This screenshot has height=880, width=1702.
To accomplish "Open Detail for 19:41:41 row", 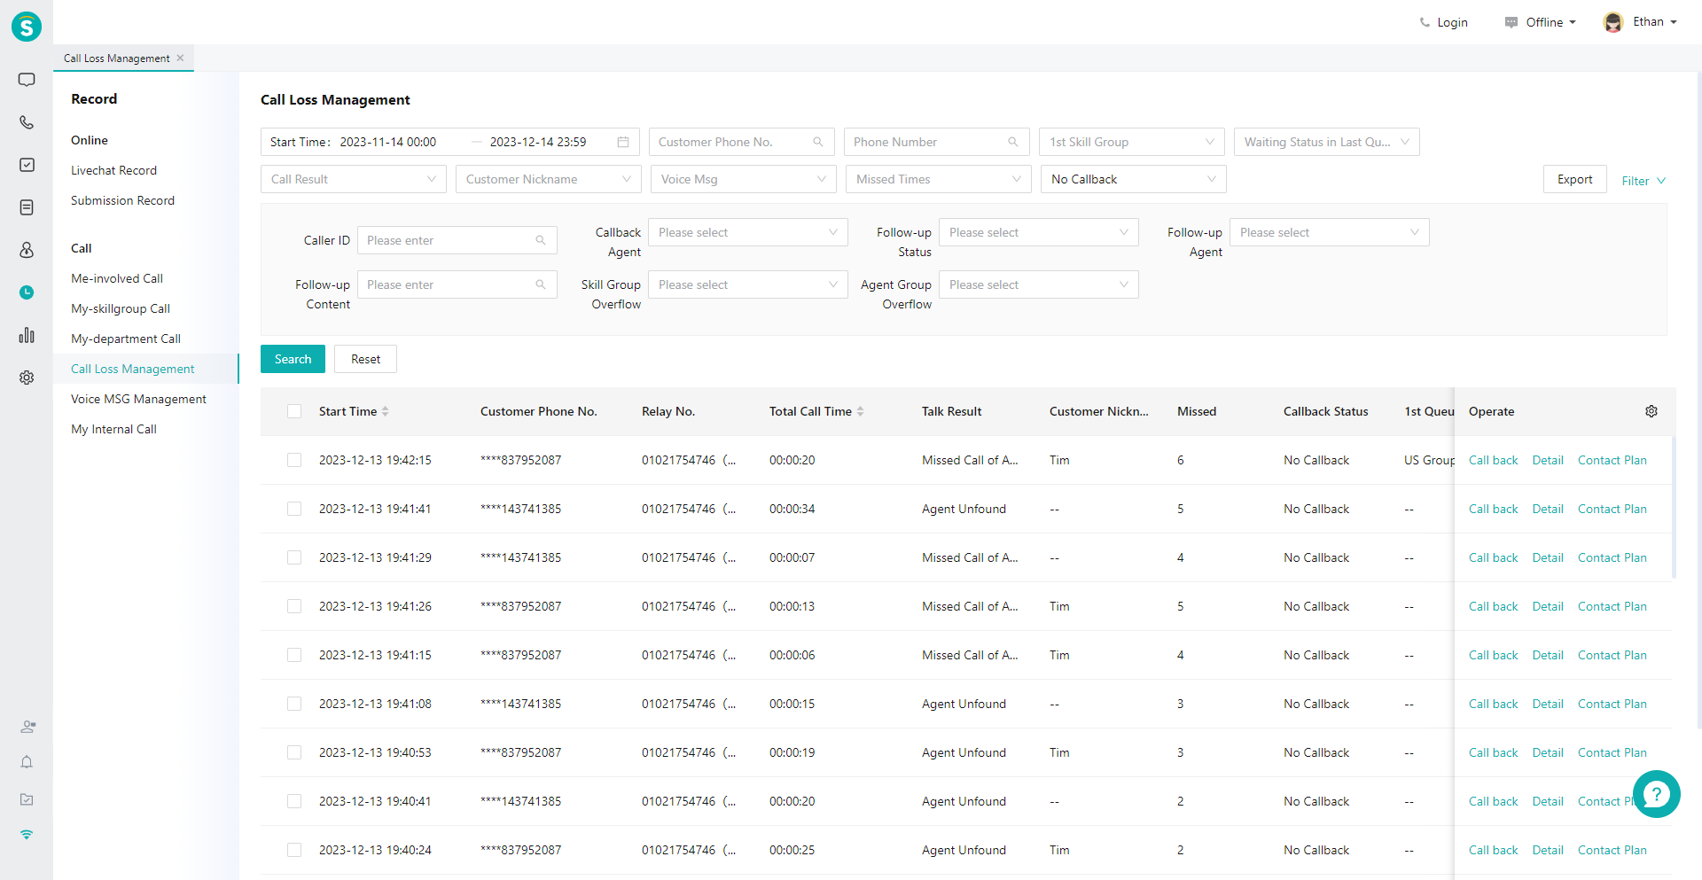I will point(1548,509).
